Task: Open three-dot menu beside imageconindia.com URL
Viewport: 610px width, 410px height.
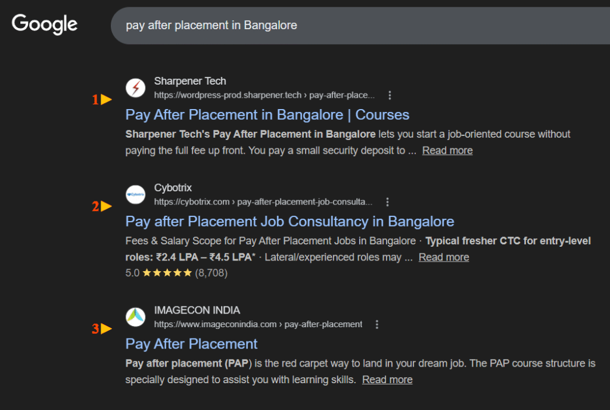Action: point(376,324)
